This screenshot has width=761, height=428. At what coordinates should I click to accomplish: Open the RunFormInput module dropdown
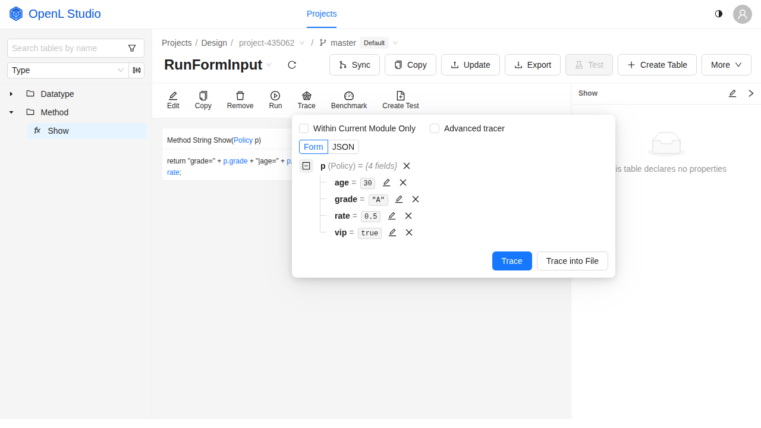(x=269, y=65)
